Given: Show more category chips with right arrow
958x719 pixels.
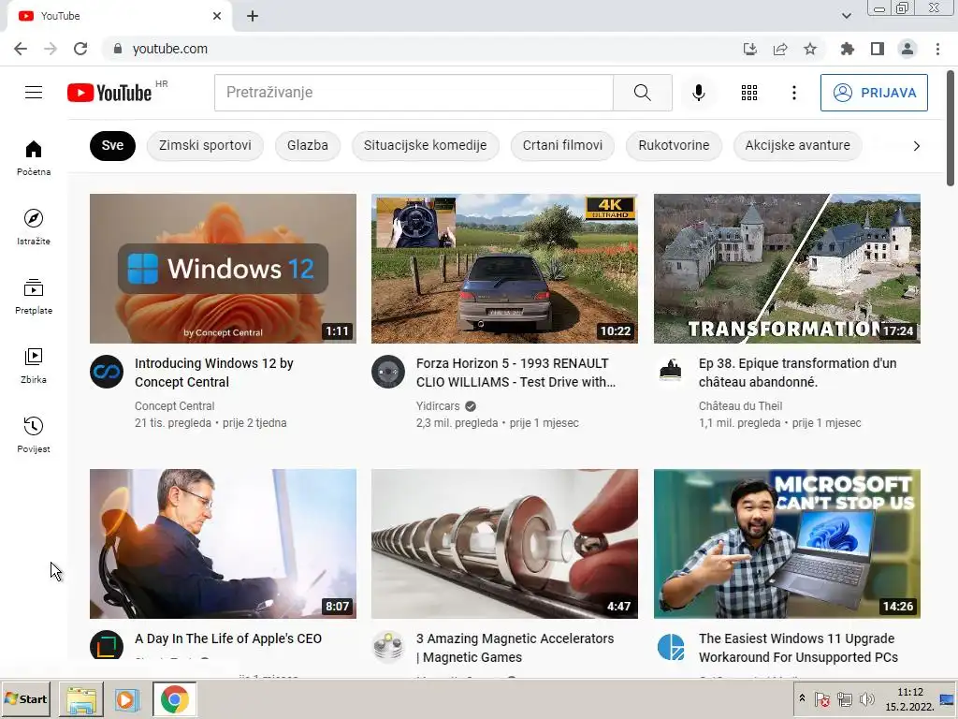Looking at the screenshot, I should tap(916, 145).
